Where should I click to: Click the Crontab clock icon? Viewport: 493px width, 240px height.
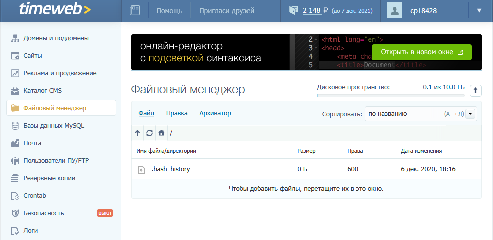pyautogui.click(x=15, y=196)
